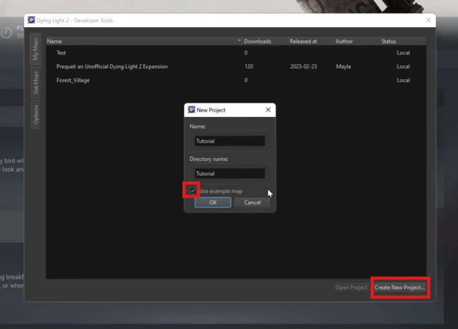The image size is (458, 329).
Task: Select the Forest_Village map row
Action: [x=236, y=80]
